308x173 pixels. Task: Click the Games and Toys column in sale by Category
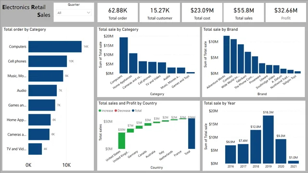click(x=191, y=73)
